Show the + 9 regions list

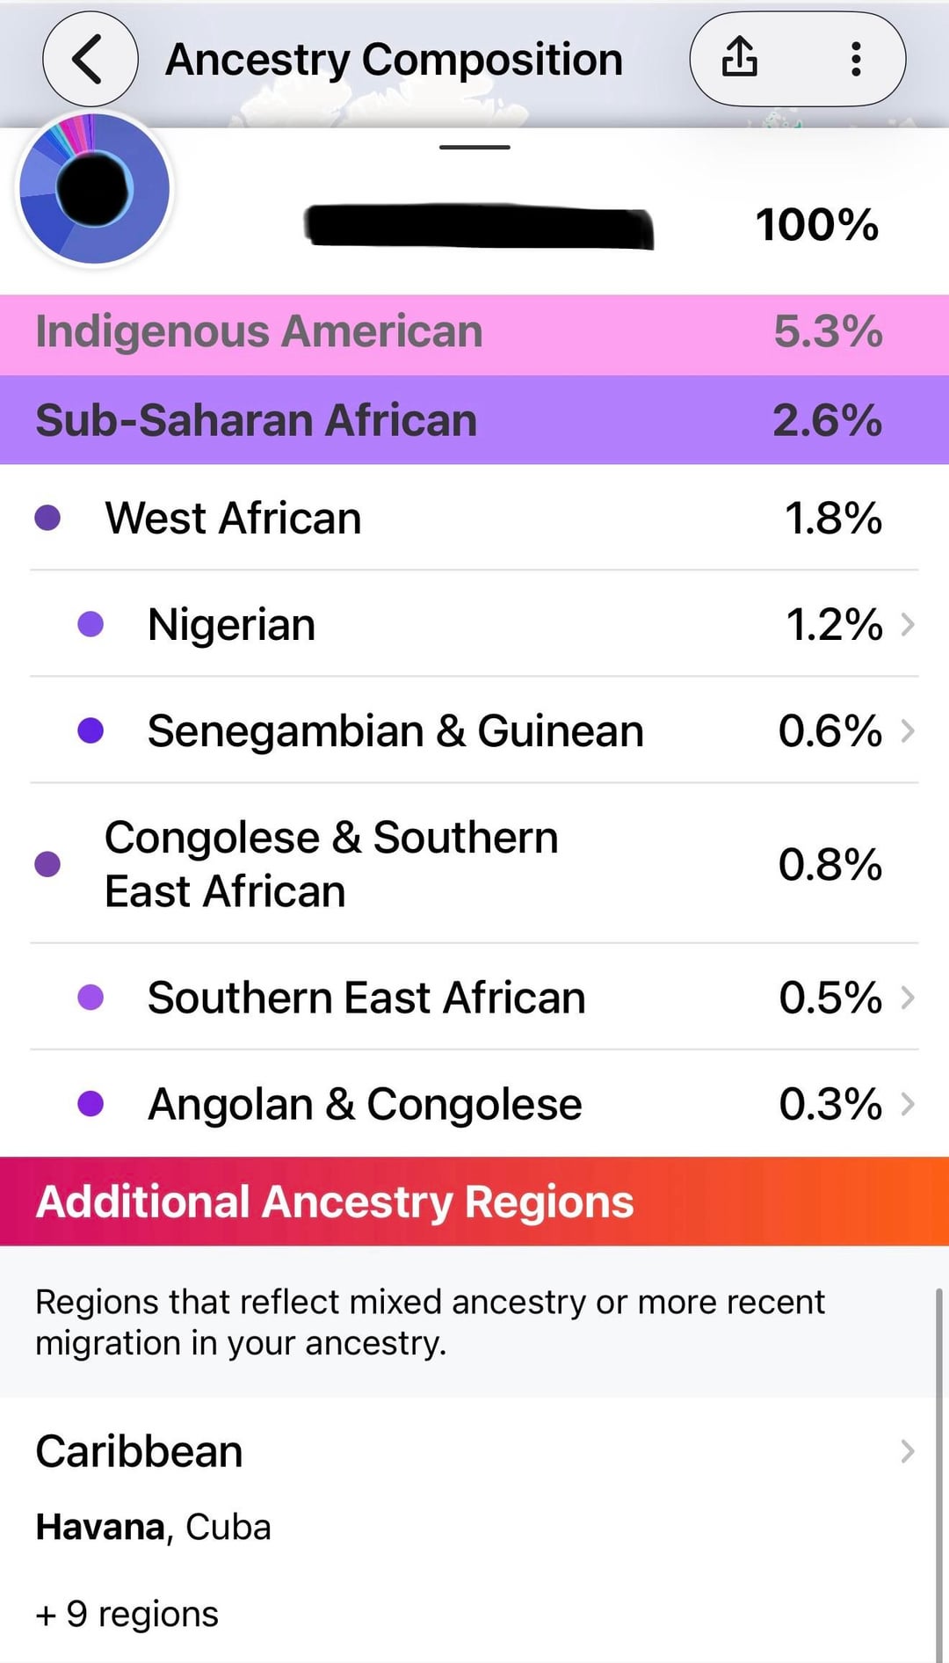pyautogui.click(x=128, y=1614)
